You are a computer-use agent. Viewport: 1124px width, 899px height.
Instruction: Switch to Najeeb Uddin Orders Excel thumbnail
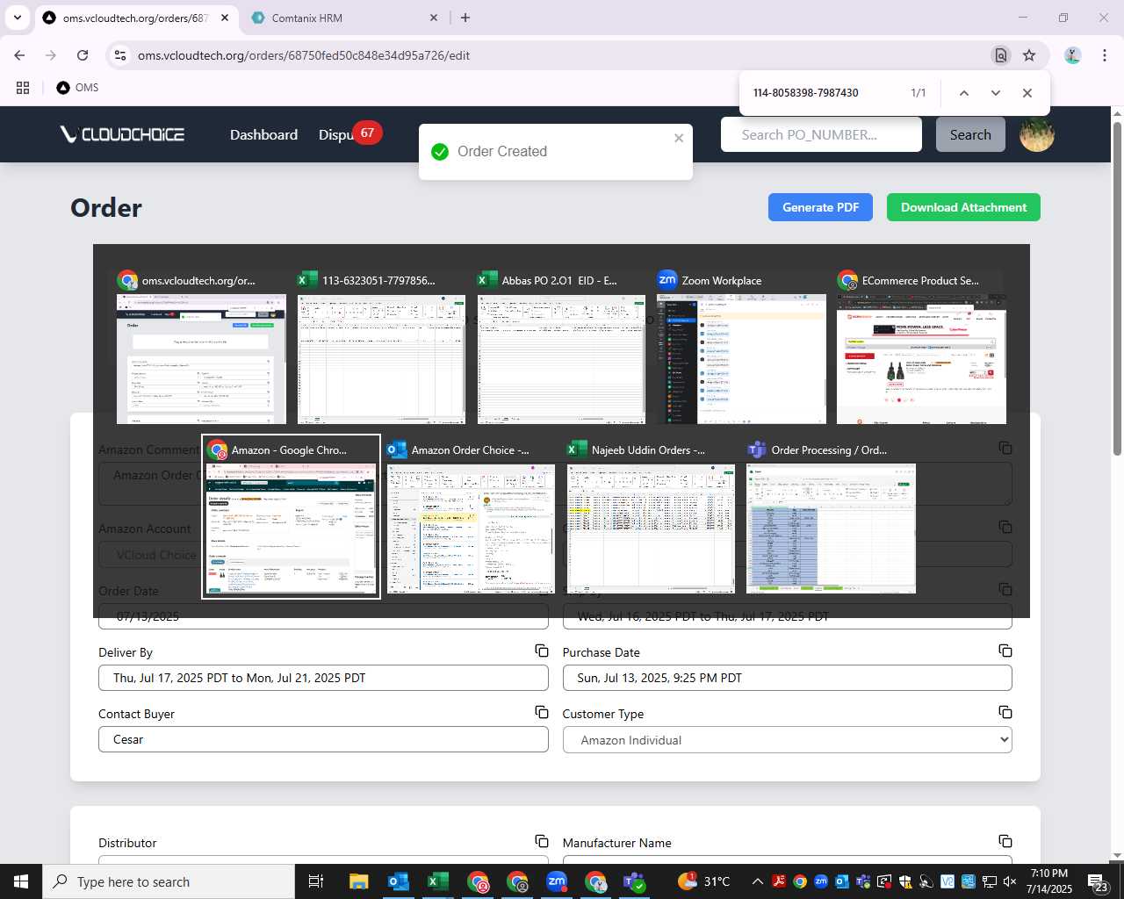pyautogui.click(x=651, y=516)
